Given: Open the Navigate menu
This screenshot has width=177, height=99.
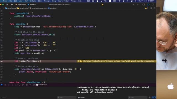Looking at the screenshot, I should coord(33,1).
